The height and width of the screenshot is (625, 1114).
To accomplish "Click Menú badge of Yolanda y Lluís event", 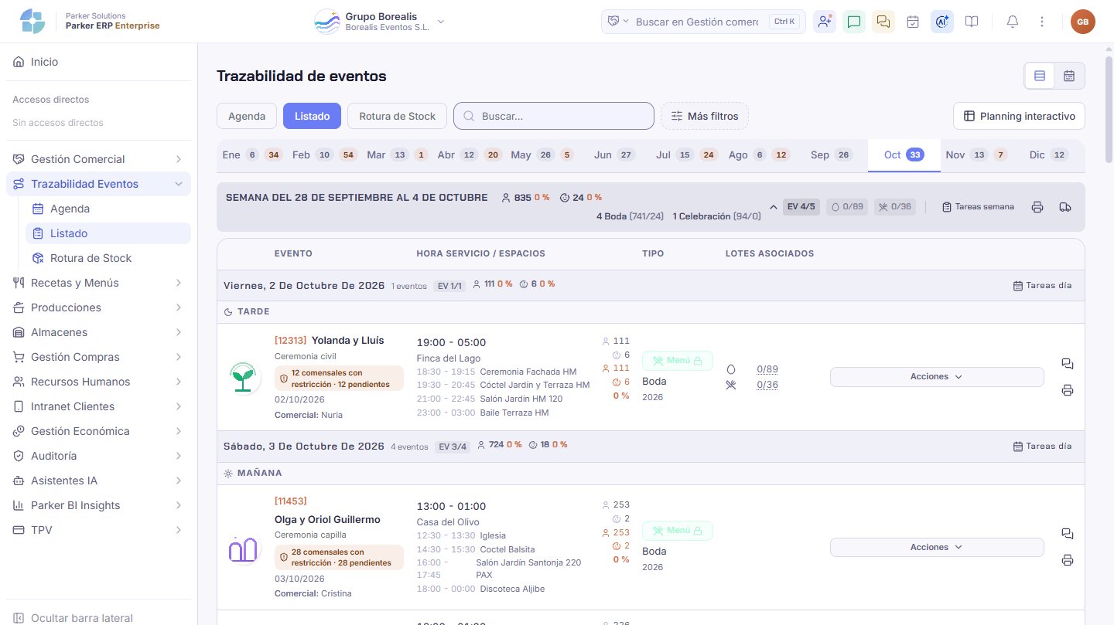I will click(678, 361).
